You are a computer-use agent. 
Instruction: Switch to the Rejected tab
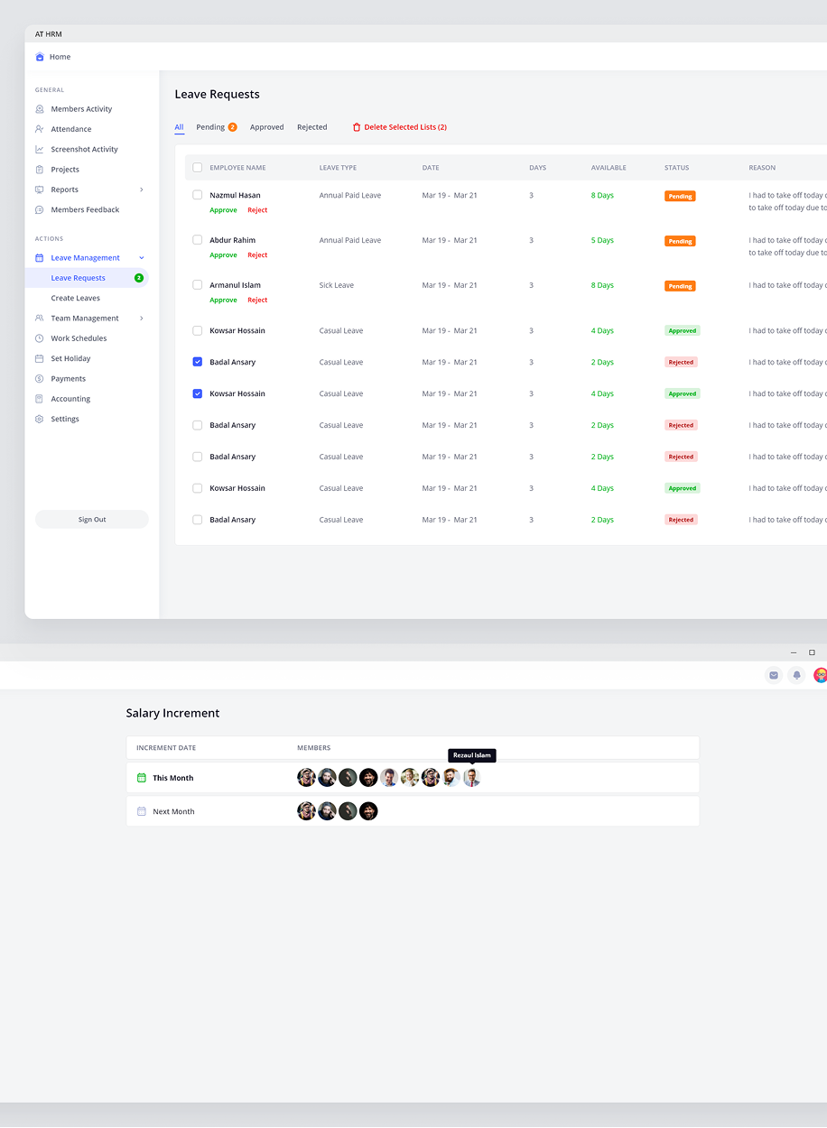pyautogui.click(x=312, y=127)
